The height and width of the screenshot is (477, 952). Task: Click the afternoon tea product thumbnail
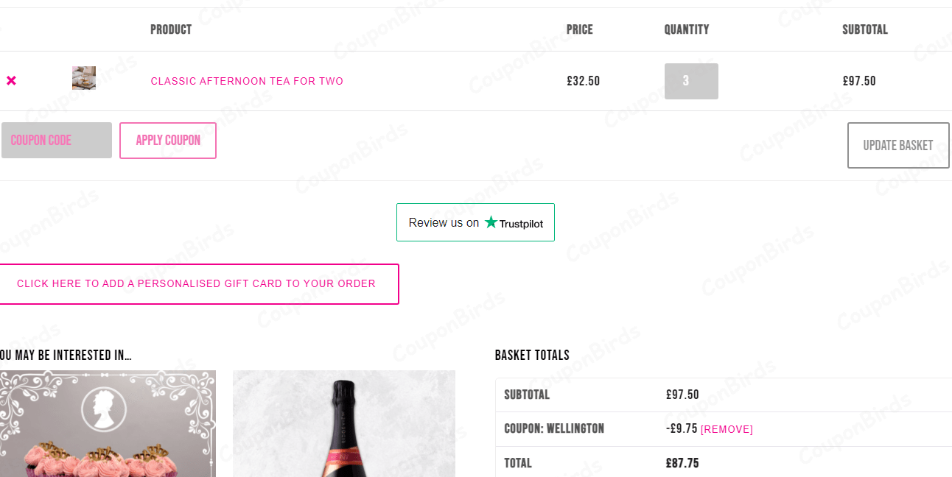point(83,77)
